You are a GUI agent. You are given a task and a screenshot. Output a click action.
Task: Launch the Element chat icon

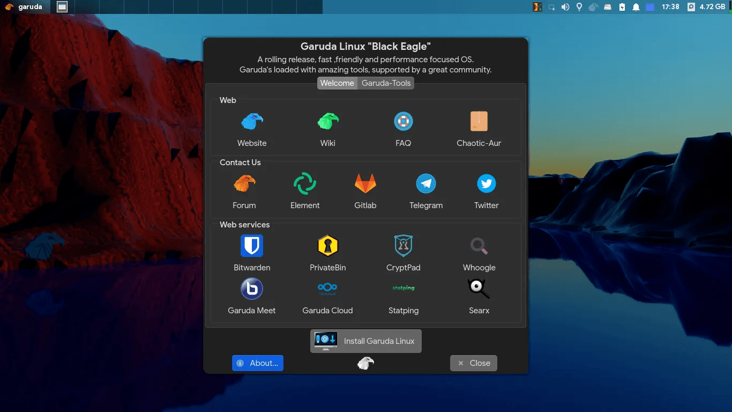click(305, 183)
